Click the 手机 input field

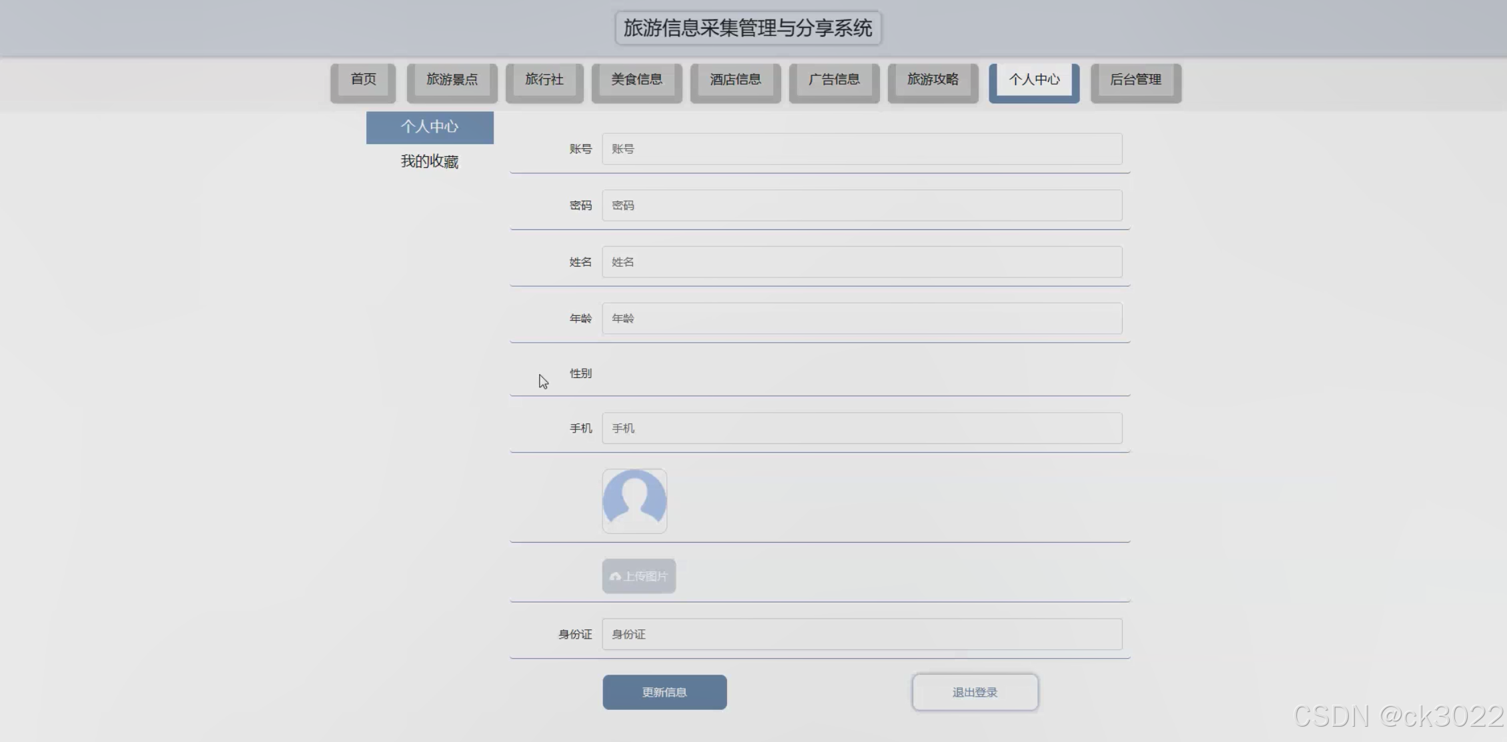tap(861, 428)
